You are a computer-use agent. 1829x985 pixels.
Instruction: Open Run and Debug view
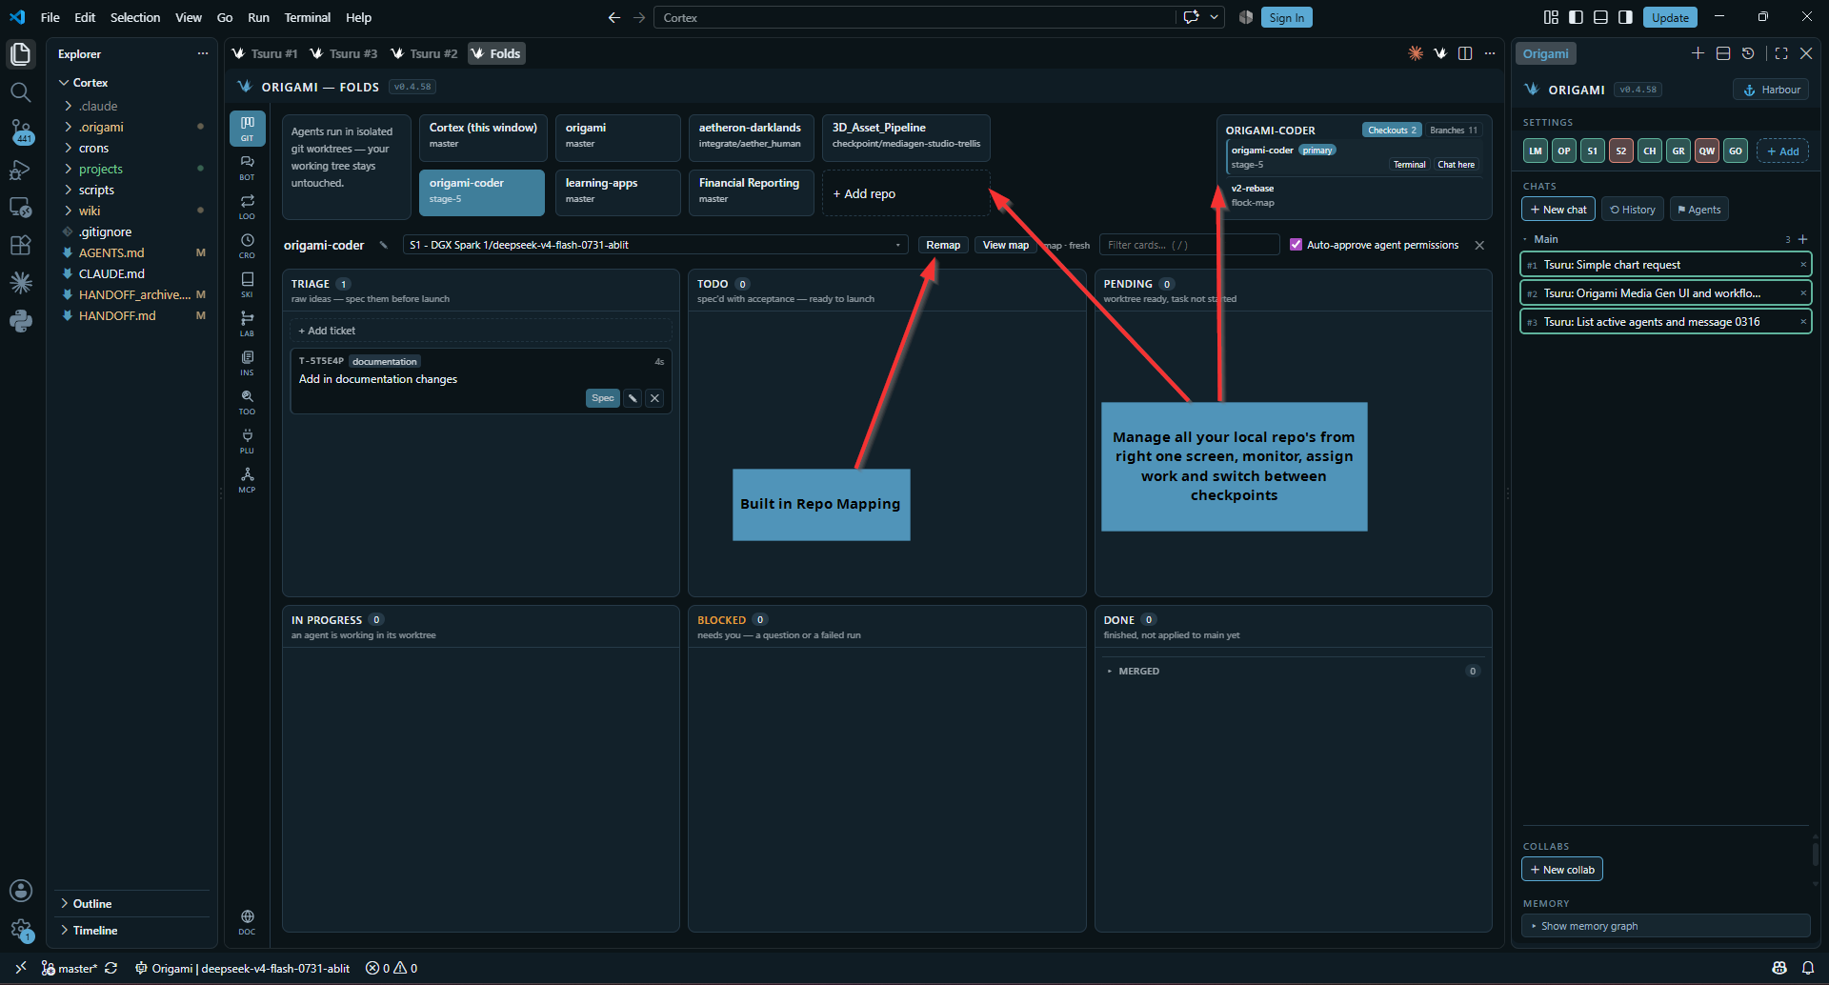pos(20,170)
